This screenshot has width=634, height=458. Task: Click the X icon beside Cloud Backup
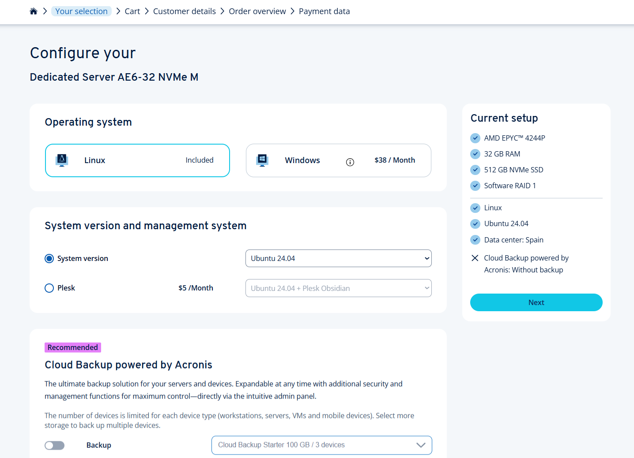475,258
